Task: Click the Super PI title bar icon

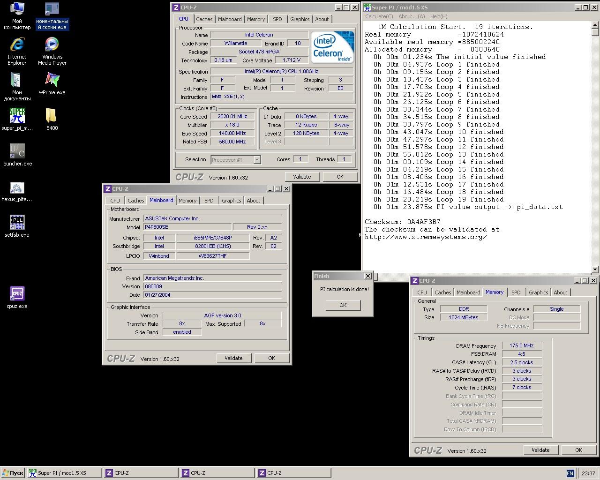Action: [x=367, y=7]
